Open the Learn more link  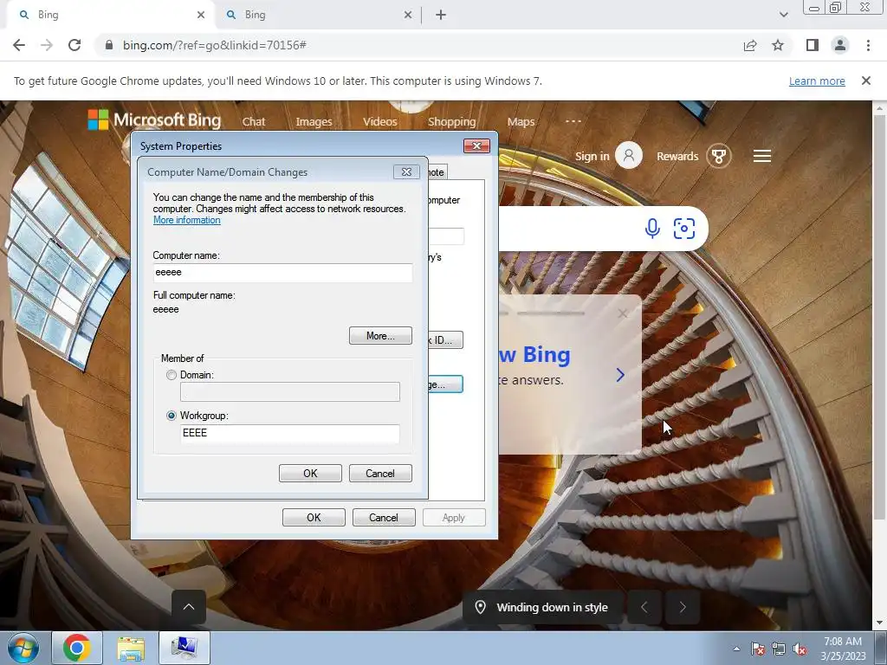tap(817, 81)
